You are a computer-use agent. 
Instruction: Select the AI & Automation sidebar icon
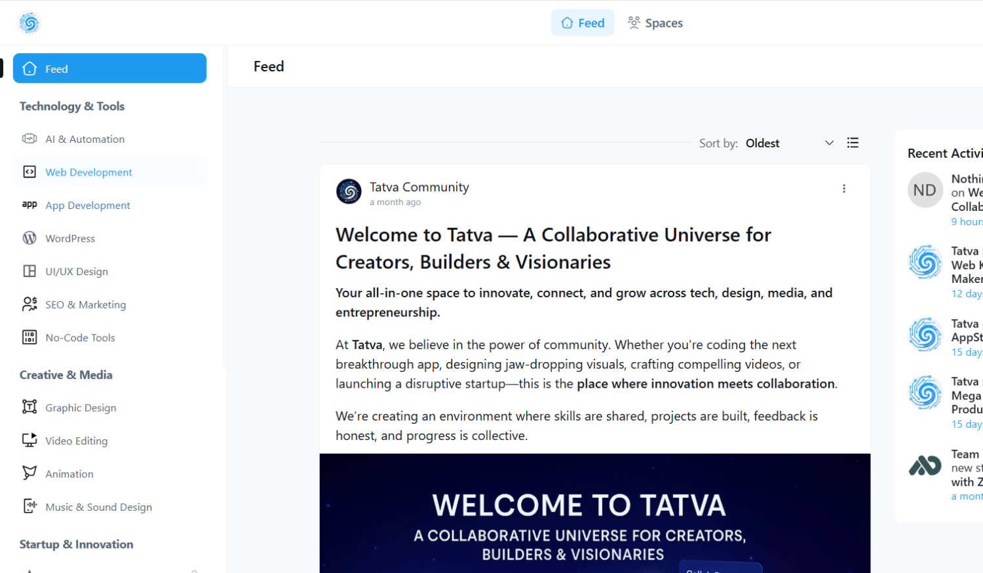(x=29, y=138)
